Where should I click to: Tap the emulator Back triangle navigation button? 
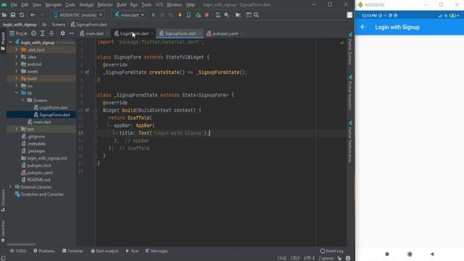(432, 254)
